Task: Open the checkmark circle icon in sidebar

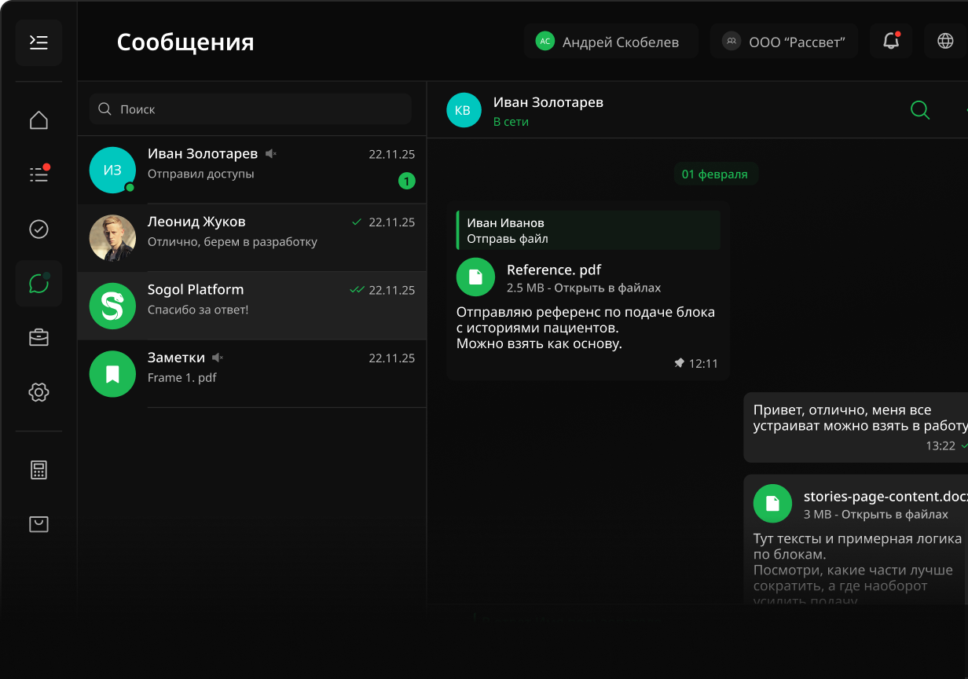Action: 38,229
